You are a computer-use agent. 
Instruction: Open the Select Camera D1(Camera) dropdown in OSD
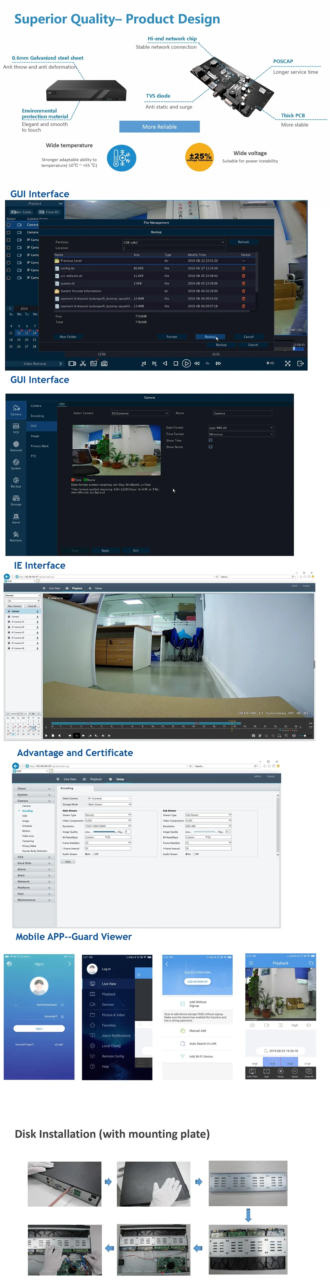click(140, 413)
